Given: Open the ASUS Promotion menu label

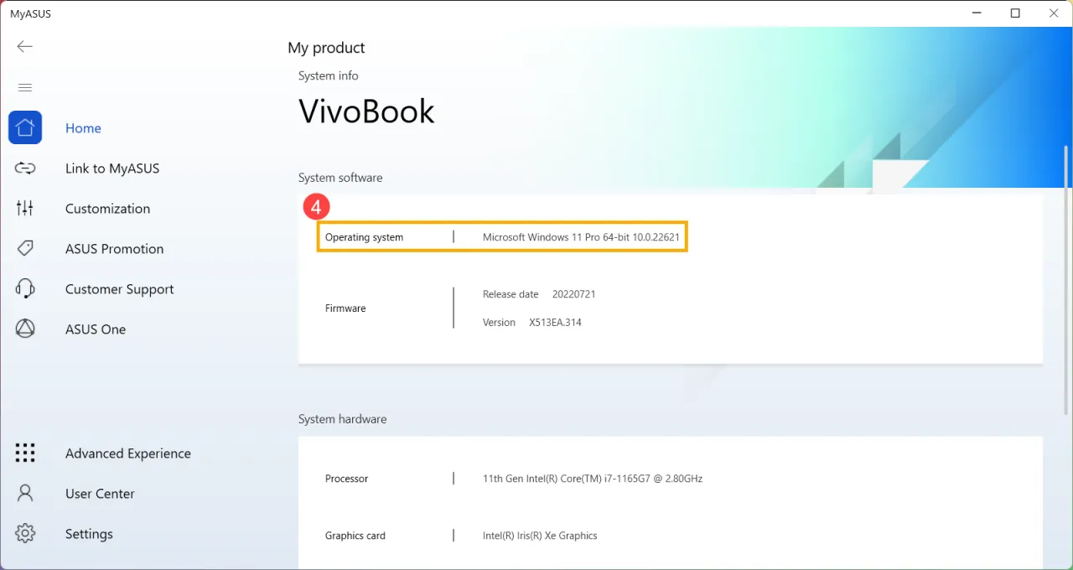Looking at the screenshot, I should 114,249.
